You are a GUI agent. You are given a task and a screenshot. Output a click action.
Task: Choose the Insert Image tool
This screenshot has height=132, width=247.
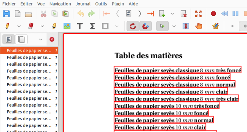(x=67, y=26)
